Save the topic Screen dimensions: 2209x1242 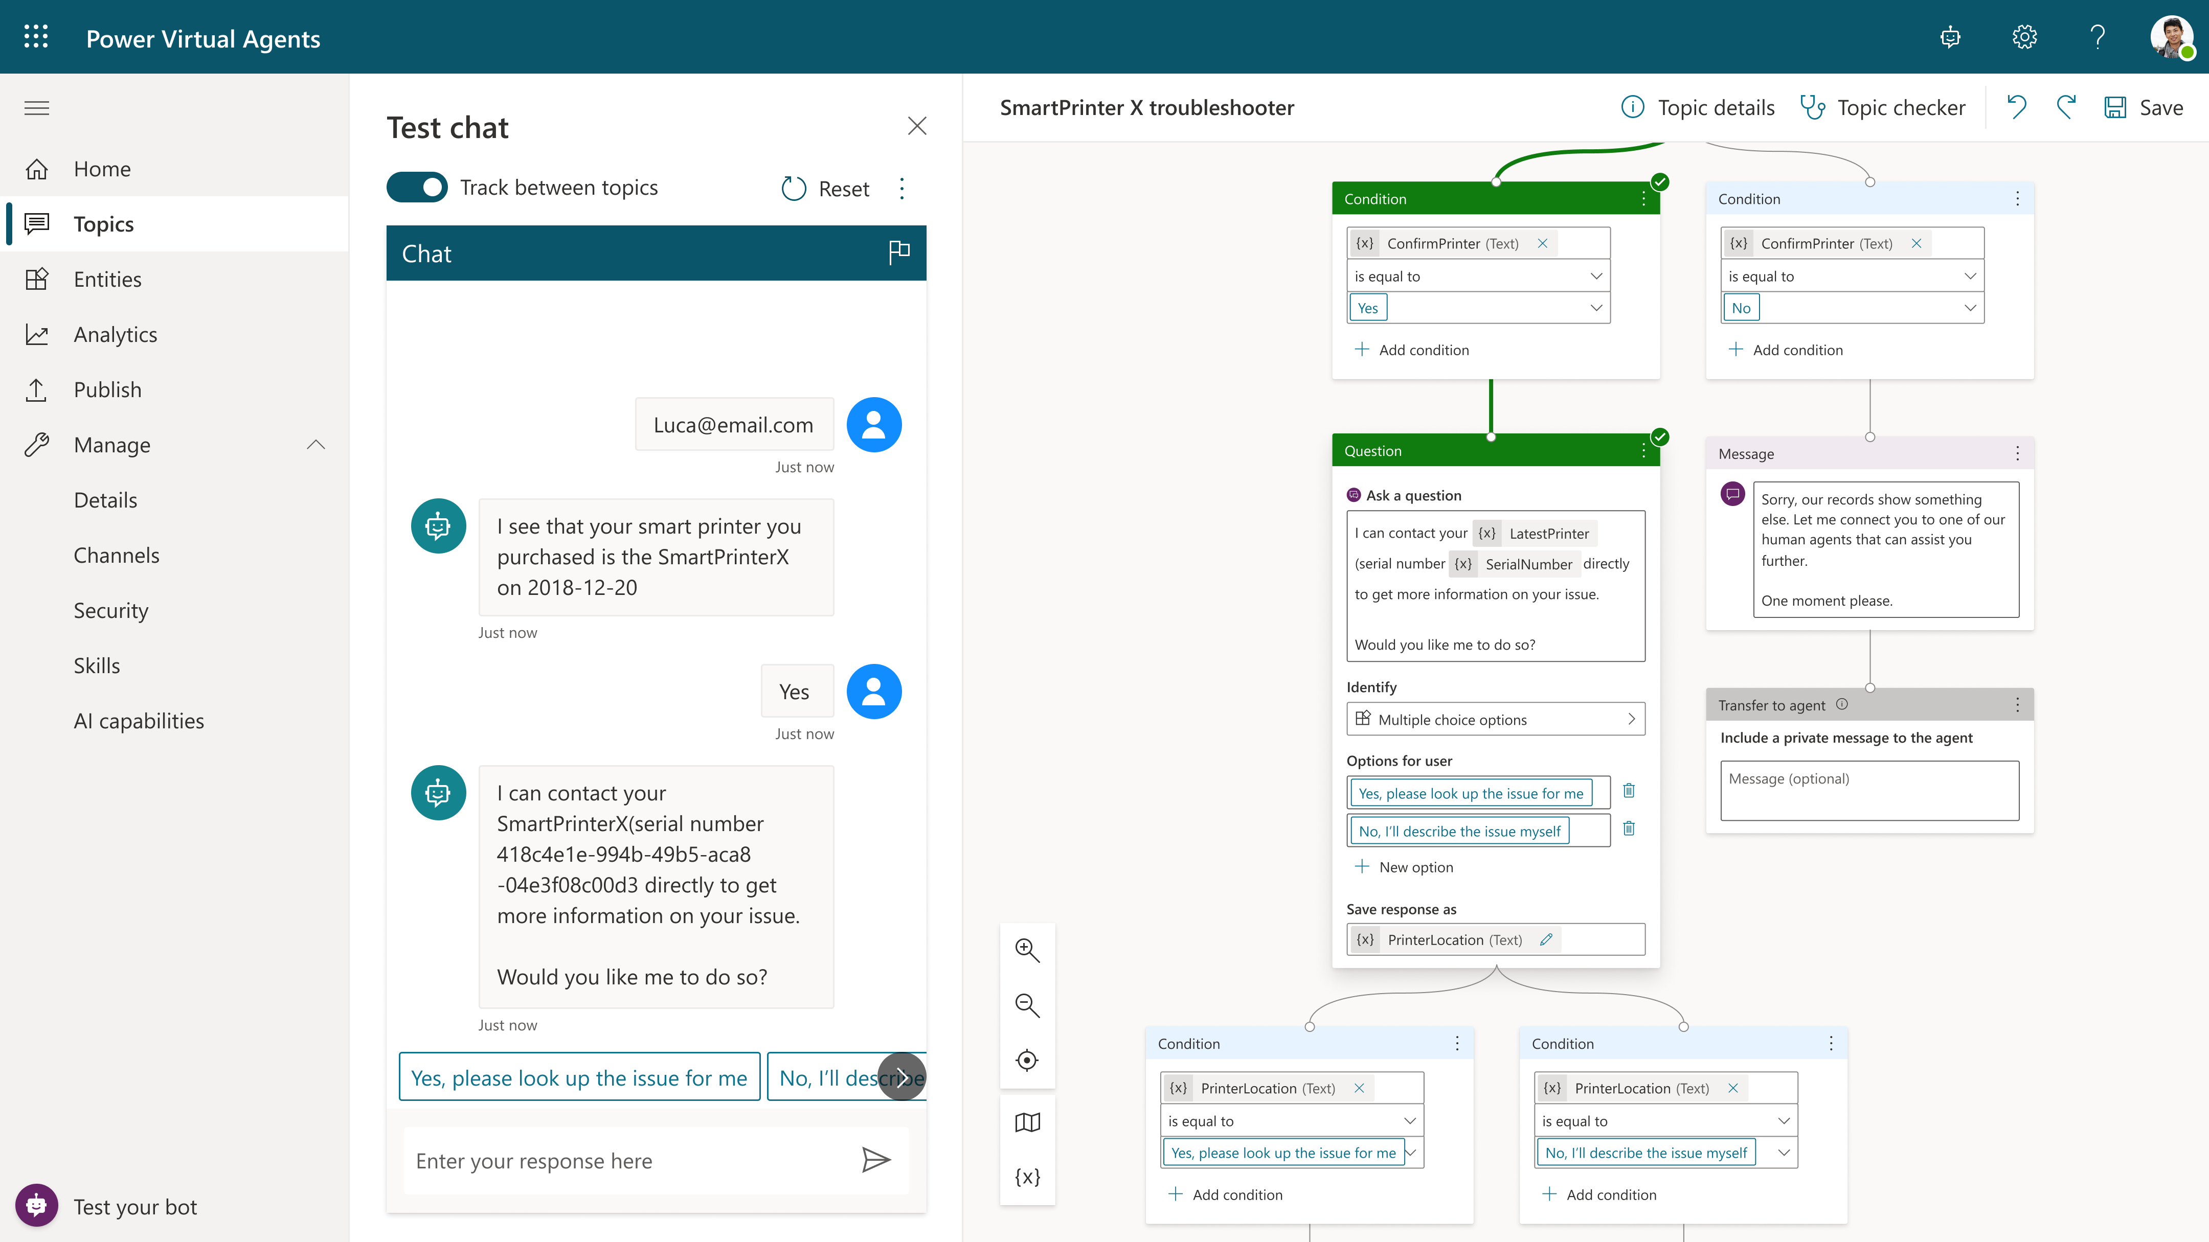(2143, 107)
